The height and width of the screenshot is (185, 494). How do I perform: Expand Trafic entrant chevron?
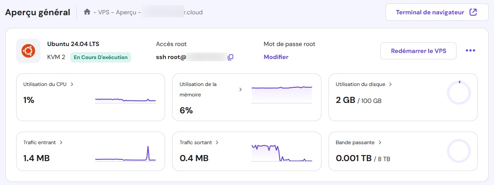coord(61,142)
